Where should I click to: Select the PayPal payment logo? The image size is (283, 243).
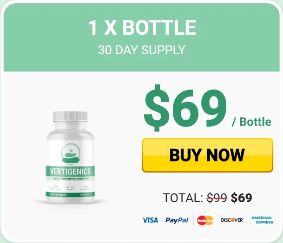[178, 220]
